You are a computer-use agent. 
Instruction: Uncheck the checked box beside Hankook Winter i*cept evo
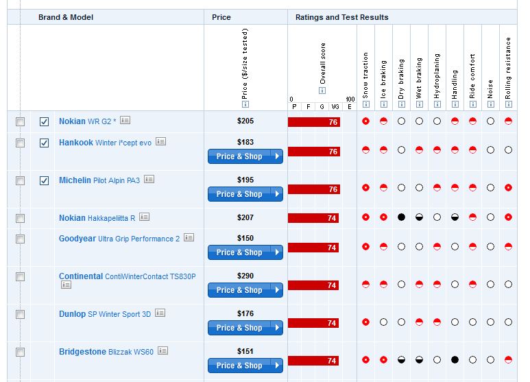click(x=44, y=143)
